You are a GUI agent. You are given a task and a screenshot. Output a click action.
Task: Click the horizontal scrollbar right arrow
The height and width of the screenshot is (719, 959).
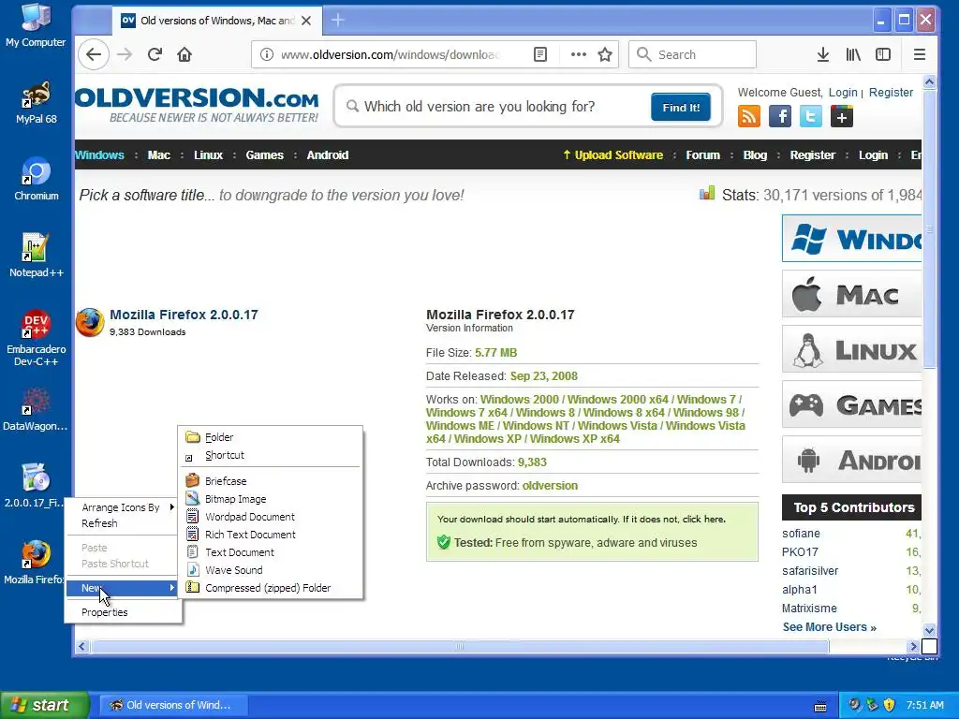pyautogui.click(x=914, y=646)
